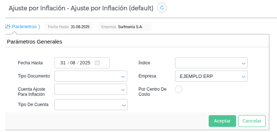Click the chevron arrow beside Parámetros

point(39,27)
